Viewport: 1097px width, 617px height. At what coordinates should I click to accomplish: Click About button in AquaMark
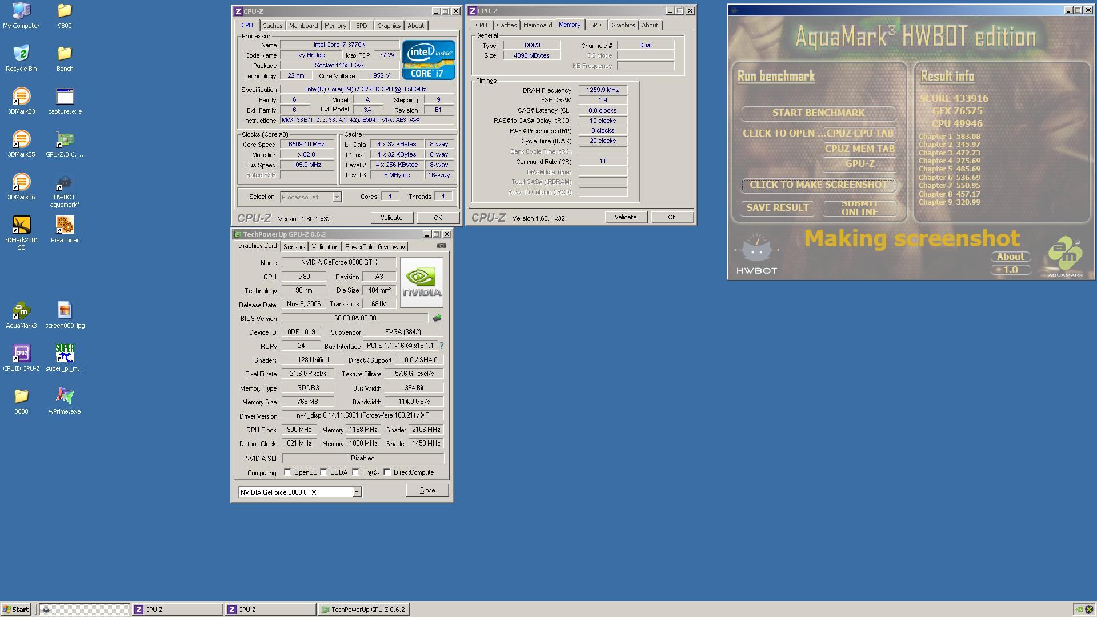(x=1010, y=257)
